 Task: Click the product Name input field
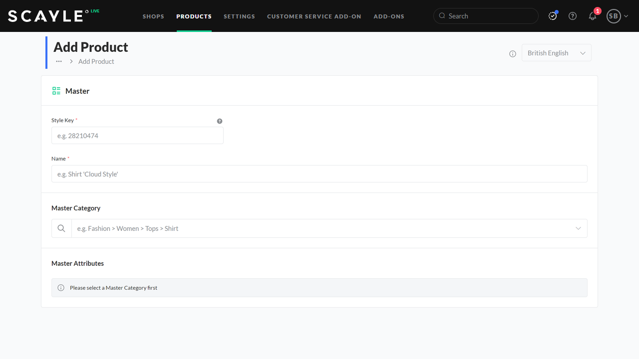pos(319,174)
